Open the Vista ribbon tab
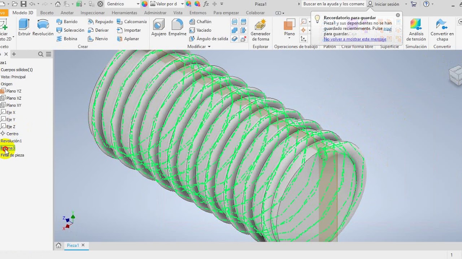The image size is (462, 259). [178, 13]
